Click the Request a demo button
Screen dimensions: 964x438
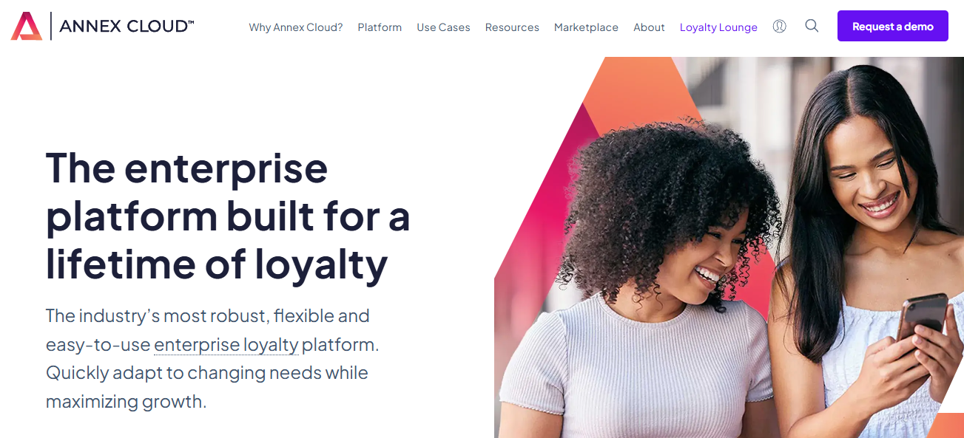coord(893,26)
